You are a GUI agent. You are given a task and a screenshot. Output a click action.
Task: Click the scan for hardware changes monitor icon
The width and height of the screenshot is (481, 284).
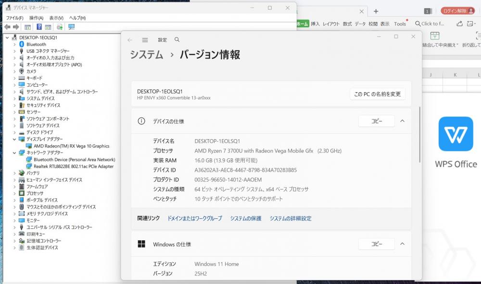click(72, 27)
